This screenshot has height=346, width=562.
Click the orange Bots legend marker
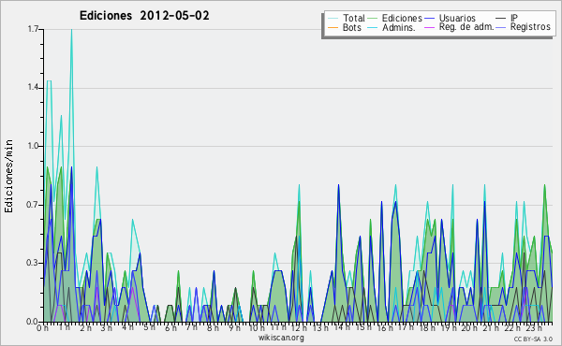tap(333, 27)
